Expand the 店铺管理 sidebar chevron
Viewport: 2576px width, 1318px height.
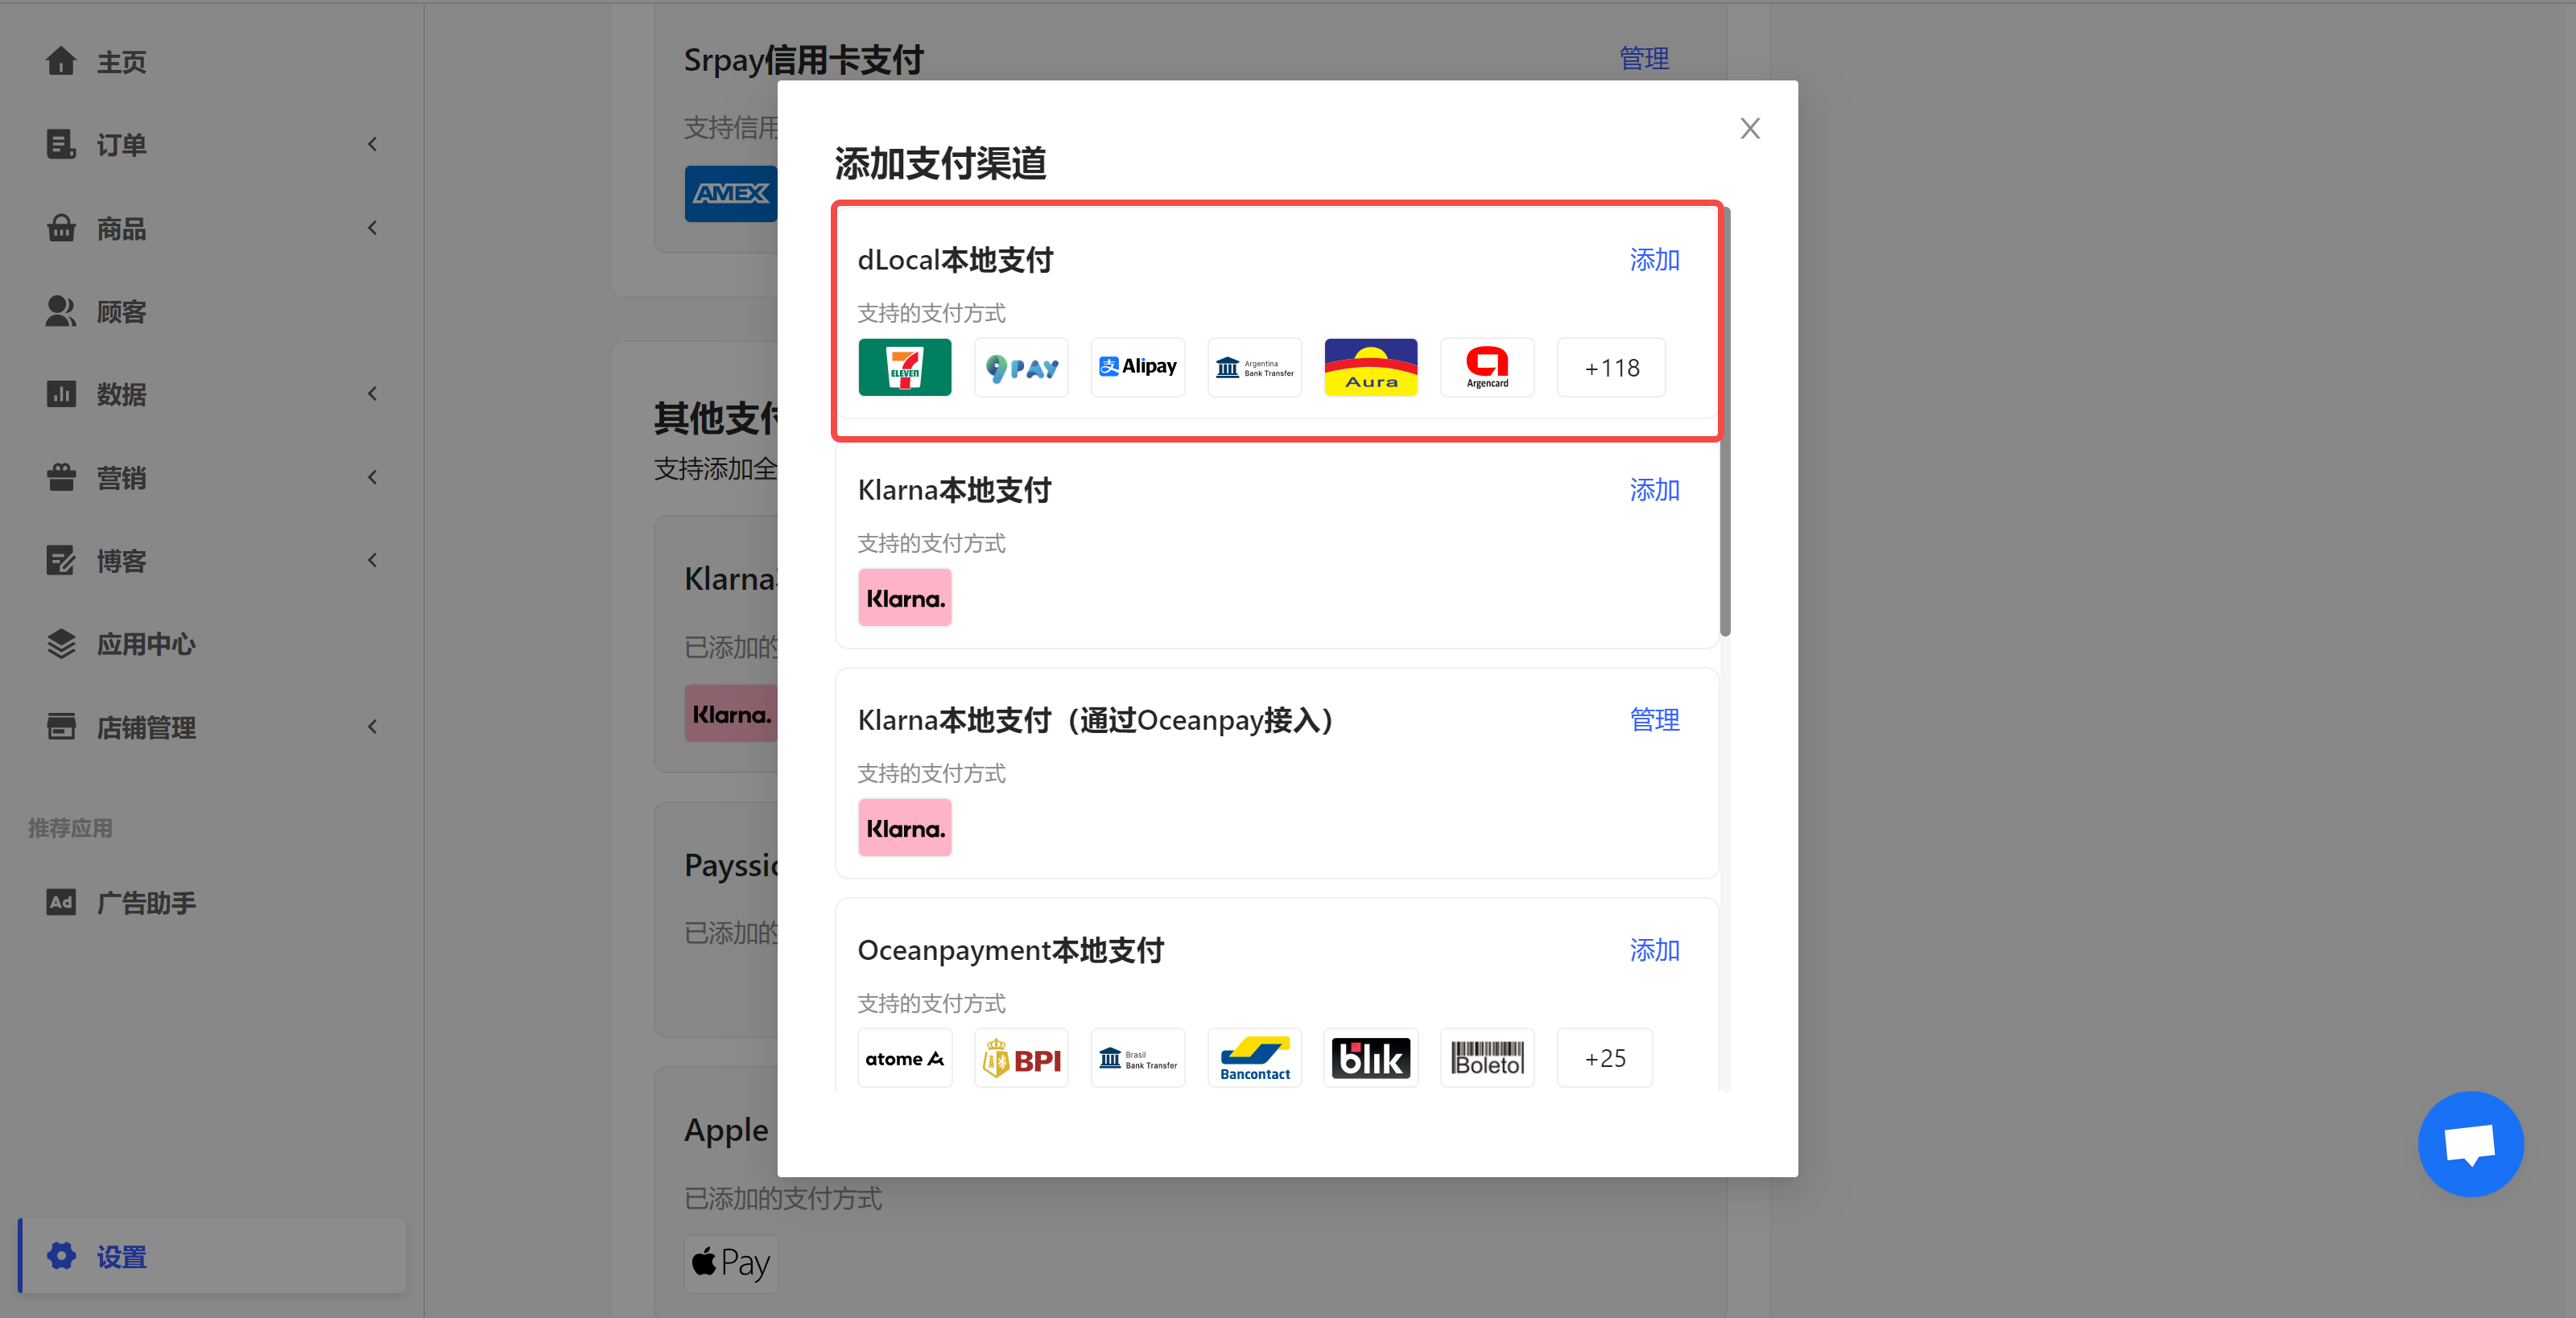(x=372, y=727)
